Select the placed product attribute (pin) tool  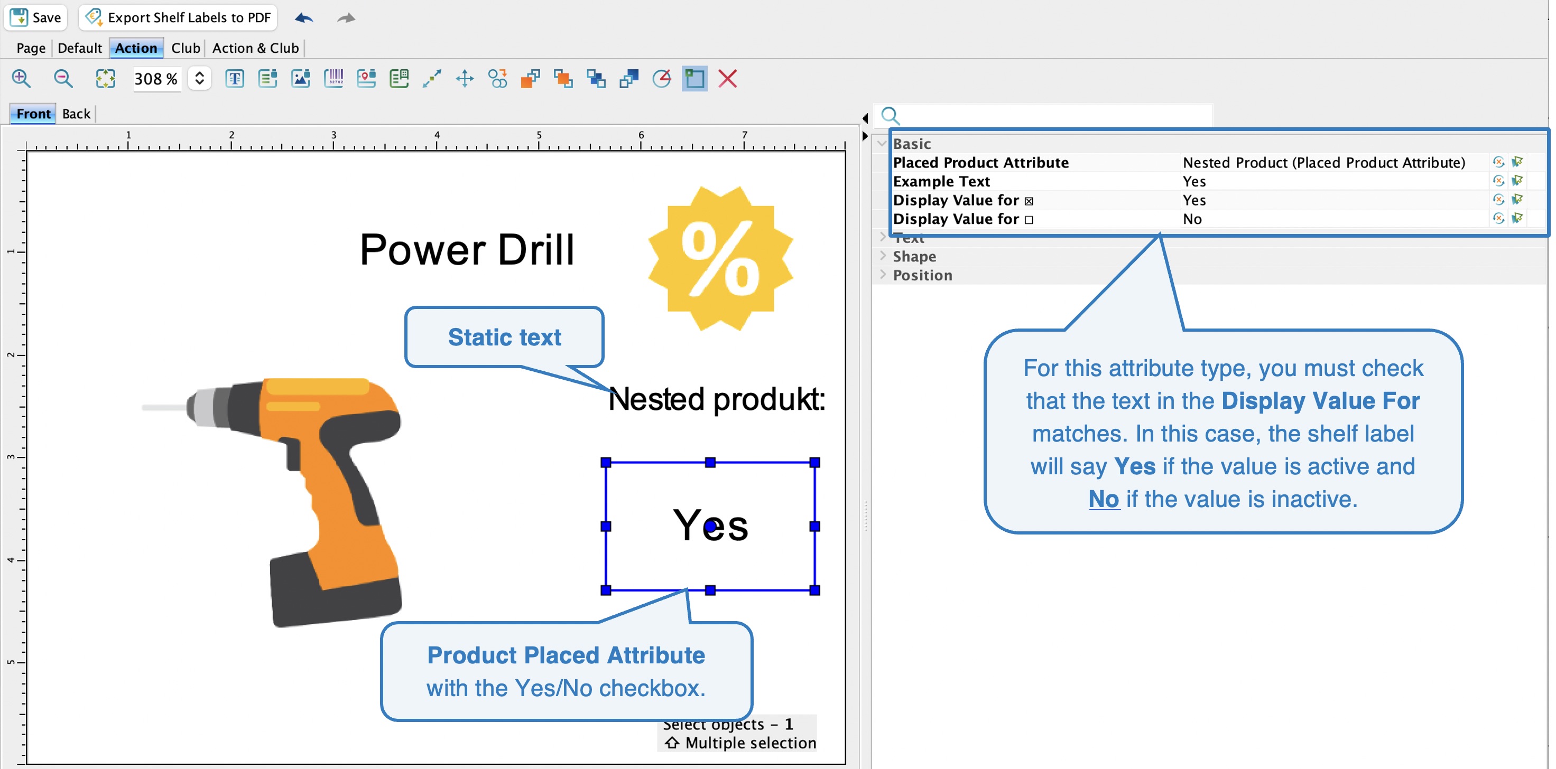click(x=366, y=79)
